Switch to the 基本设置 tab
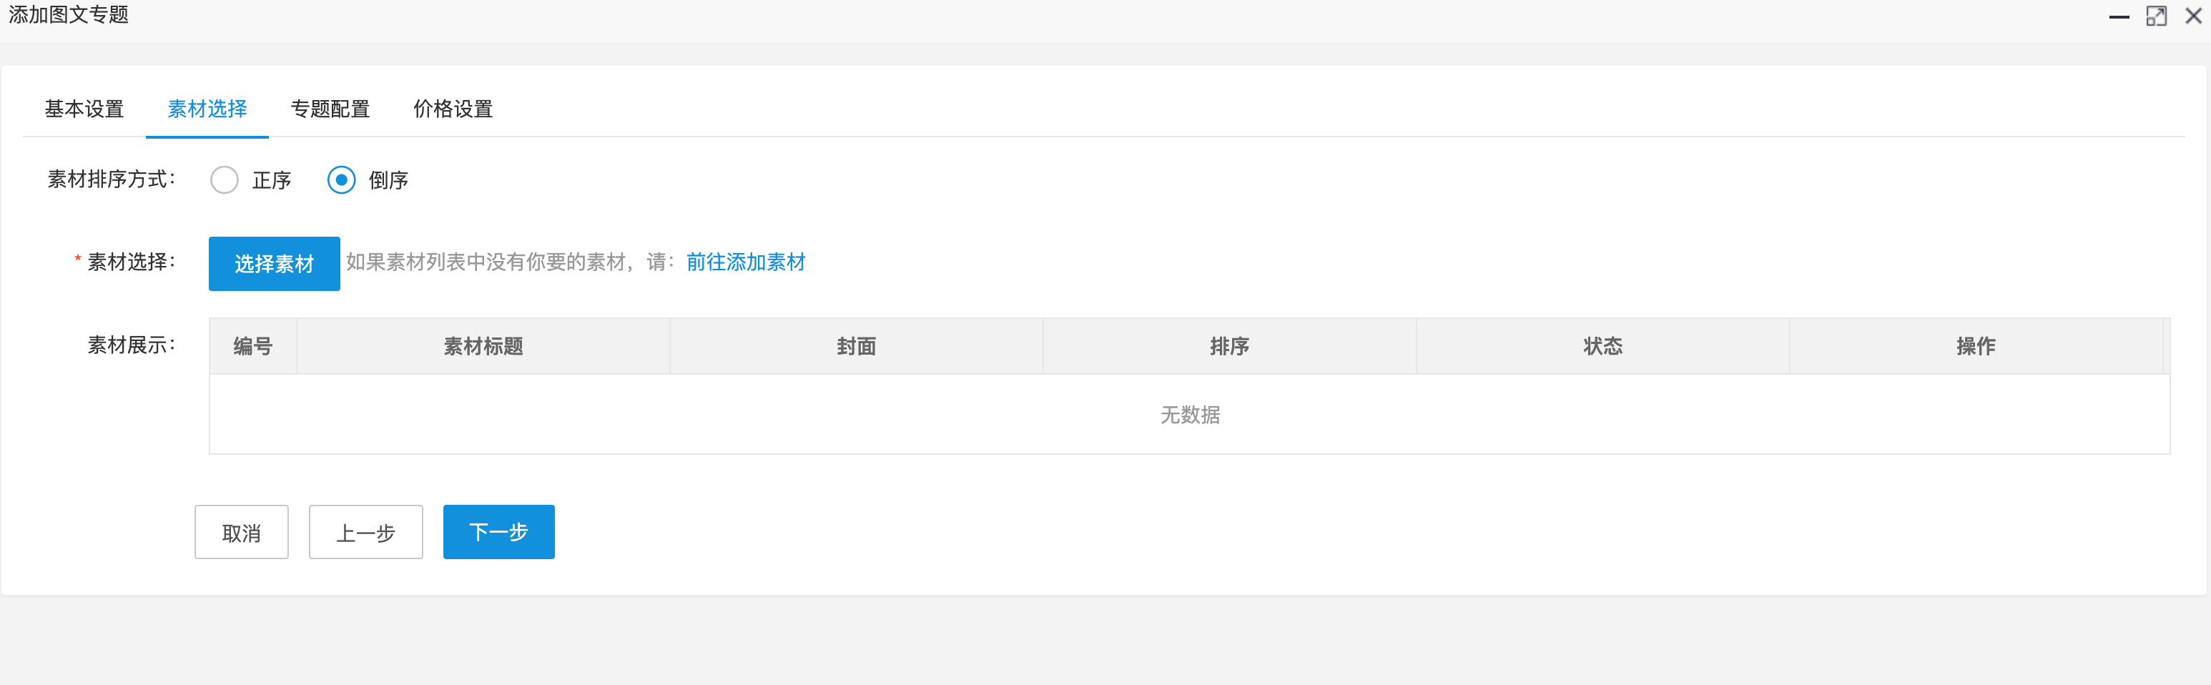 click(x=84, y=109)
